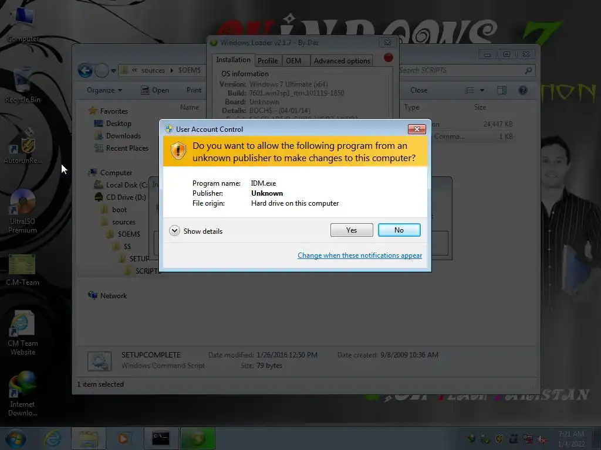Close the User Account Control dialog
Screen dimensions: 601x450
click(x=417, y=129)
